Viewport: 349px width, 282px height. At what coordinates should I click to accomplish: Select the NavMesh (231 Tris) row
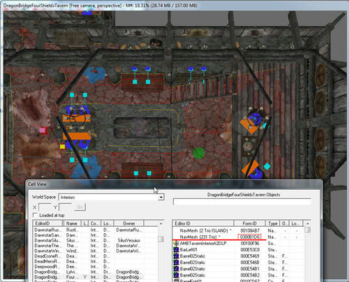point(238,237)
